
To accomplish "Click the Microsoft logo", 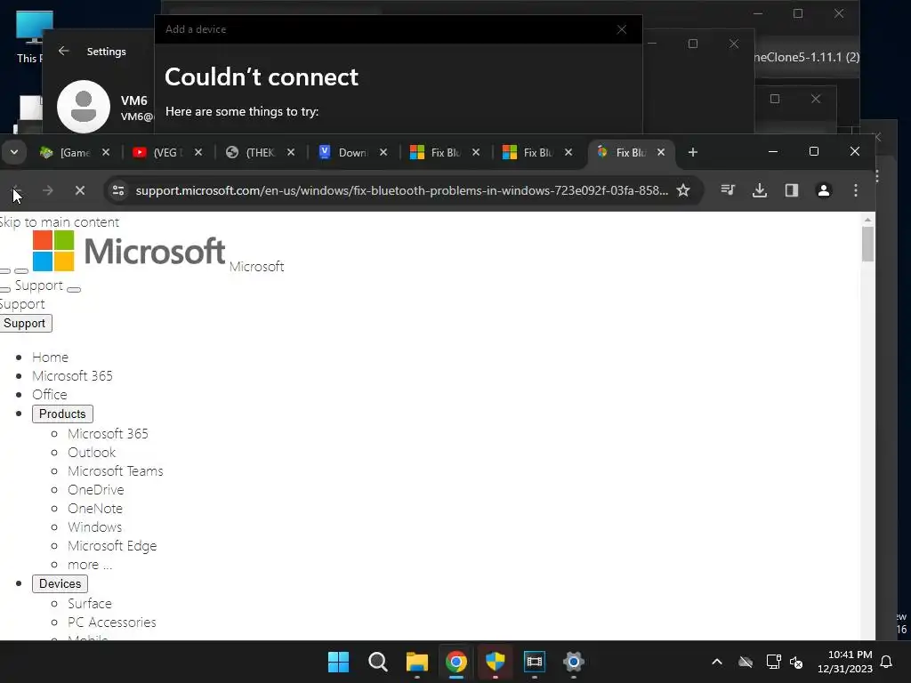I will [128, 251].
